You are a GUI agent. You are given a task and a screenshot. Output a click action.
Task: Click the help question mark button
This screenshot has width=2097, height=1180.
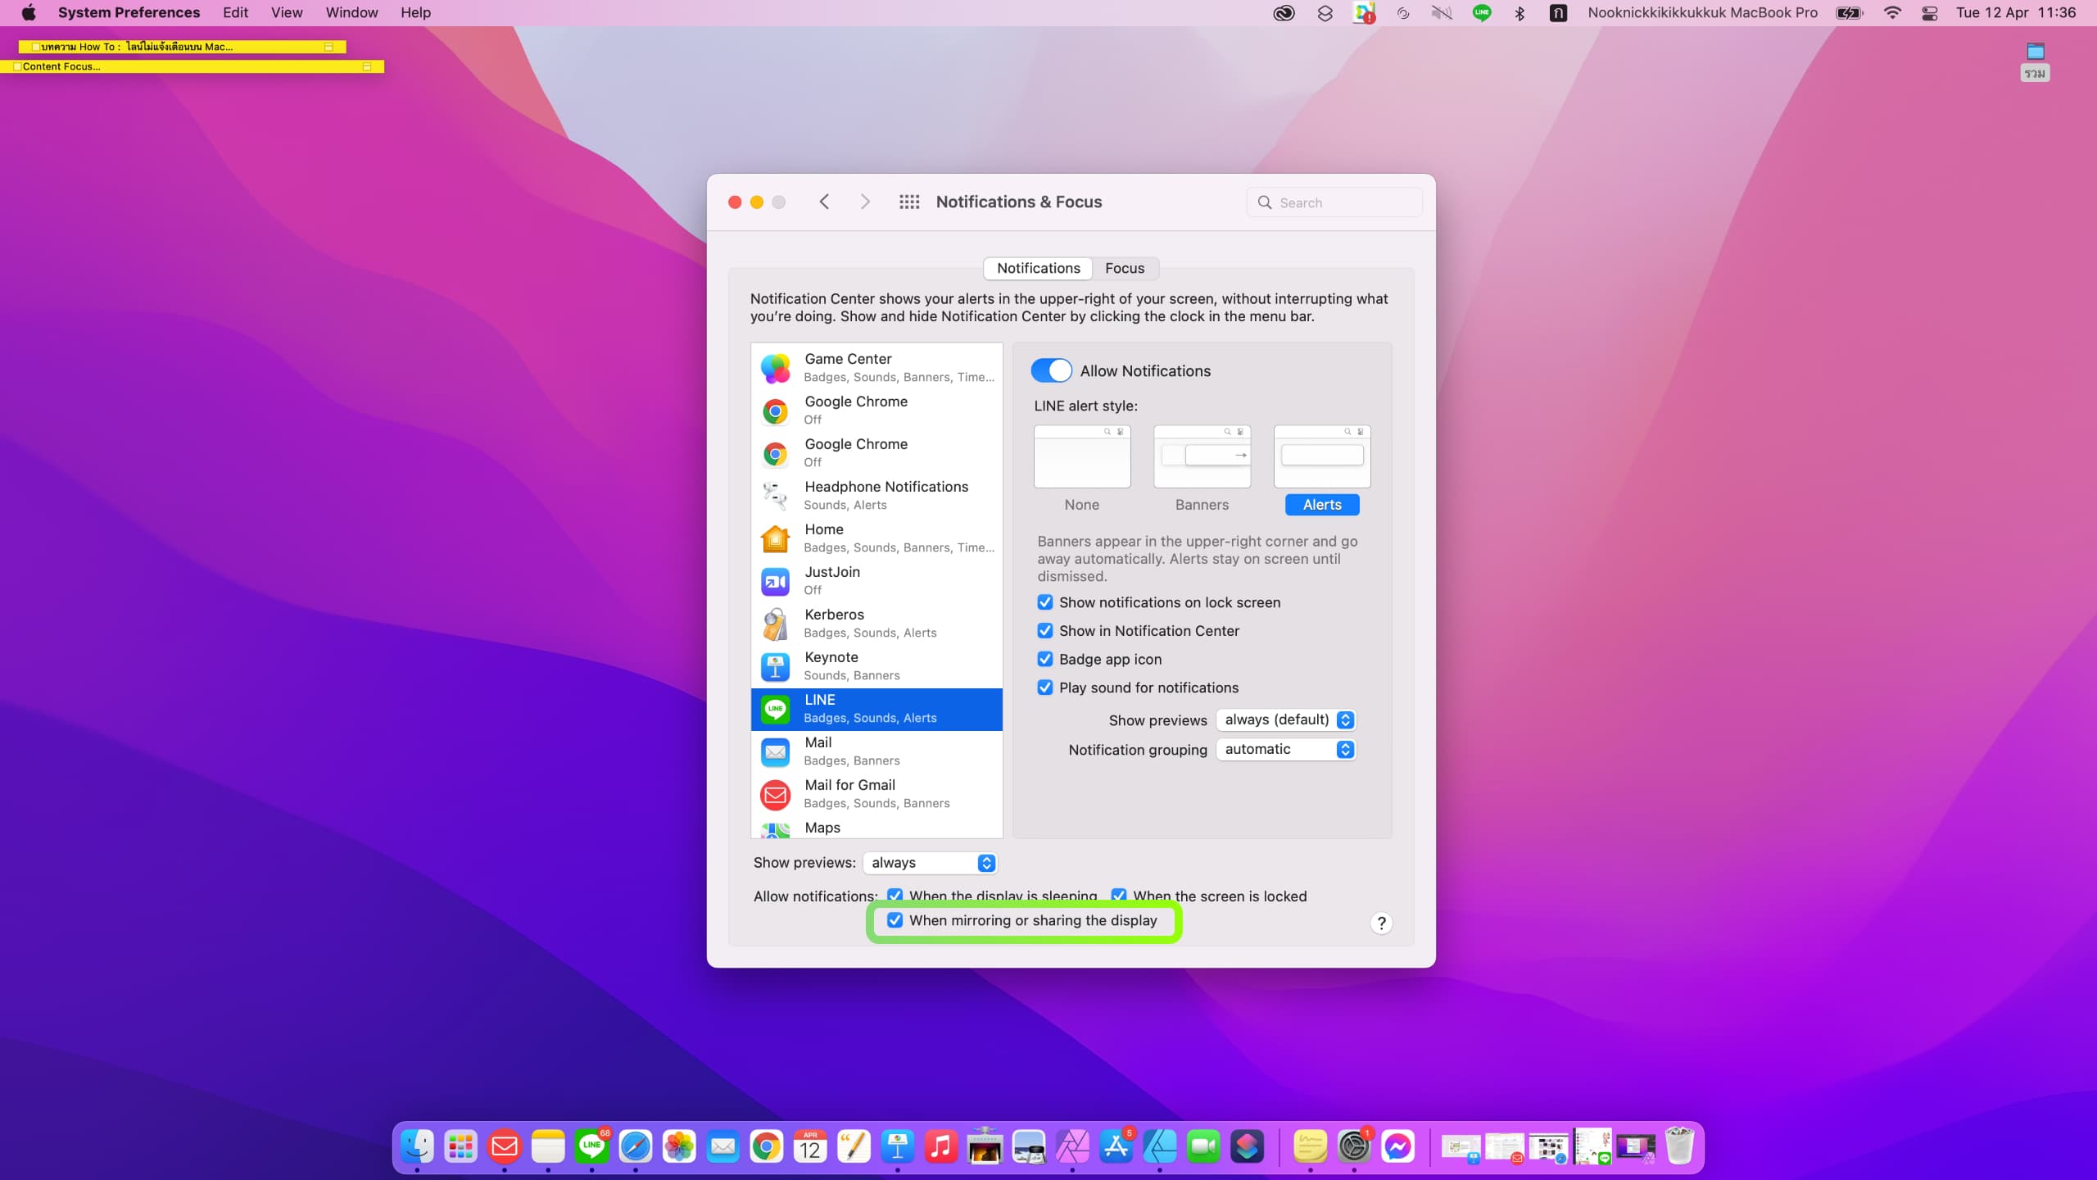coord(1381,924)
